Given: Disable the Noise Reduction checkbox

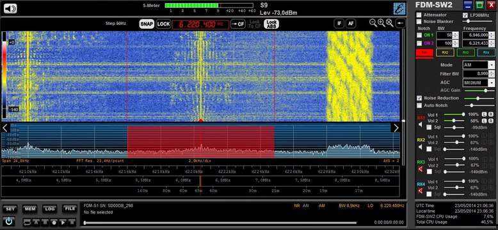Looking at the screenshot, I should tap(419, 98).
